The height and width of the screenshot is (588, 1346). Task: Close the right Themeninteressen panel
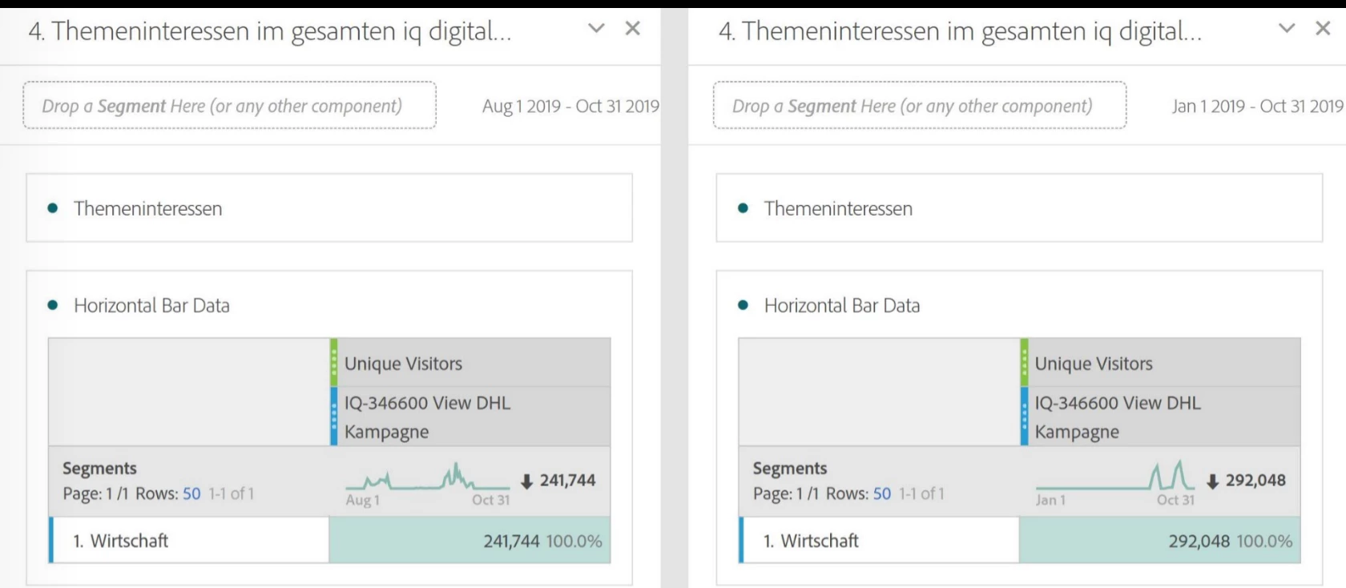(1324, 28)
